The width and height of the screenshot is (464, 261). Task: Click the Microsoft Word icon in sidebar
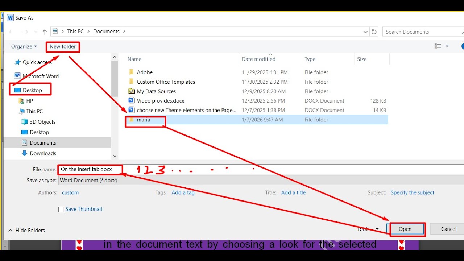coord(17,76)
